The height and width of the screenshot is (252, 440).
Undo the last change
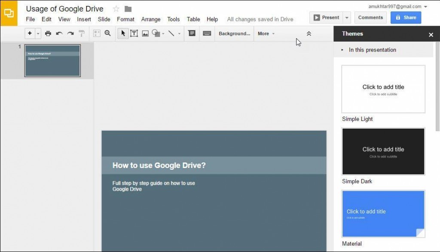coord(58,33)
